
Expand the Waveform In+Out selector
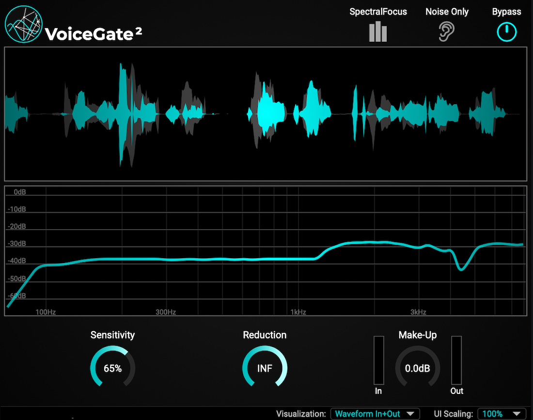[376, 414]
